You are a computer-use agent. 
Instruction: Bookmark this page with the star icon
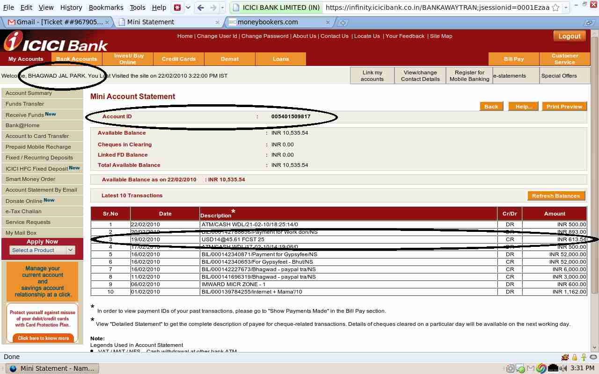[x=555, y=7]
